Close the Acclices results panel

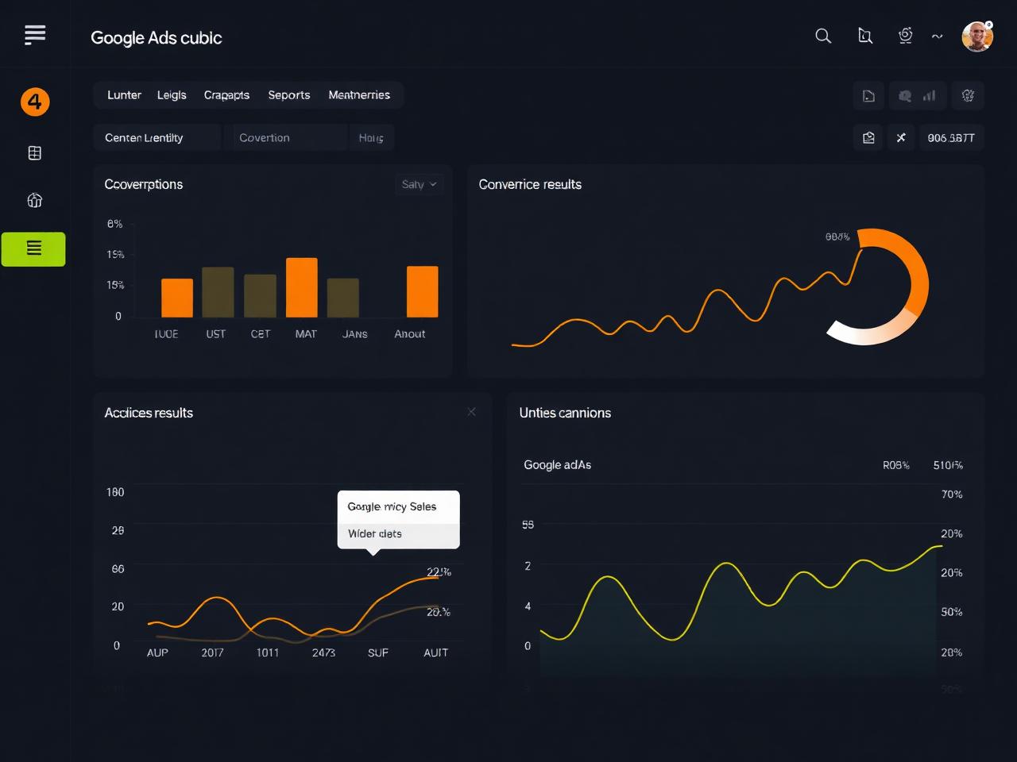pos(472,411)
